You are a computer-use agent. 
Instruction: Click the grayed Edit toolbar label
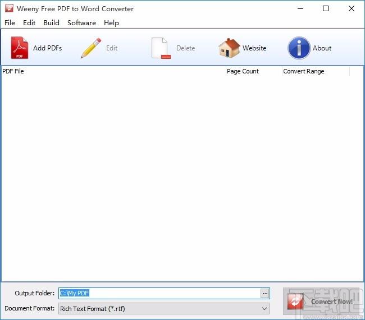[112, 48]
